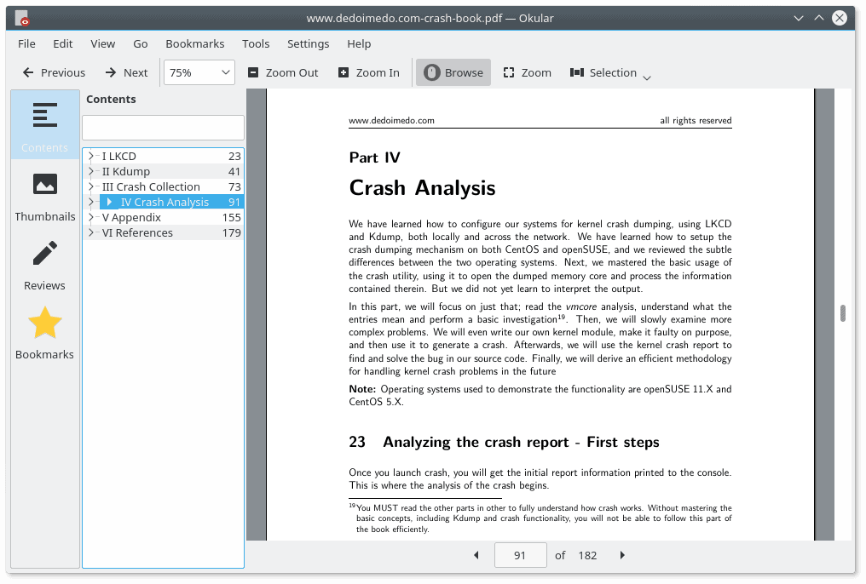Image resolution: width=866 pixels, height=584 pixels.
Task: Expand the I LKCD tree entry
Action: 91,156
